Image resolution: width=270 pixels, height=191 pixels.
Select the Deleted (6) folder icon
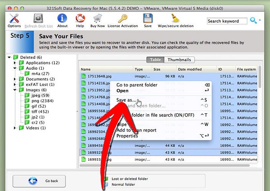click(16, 57)
